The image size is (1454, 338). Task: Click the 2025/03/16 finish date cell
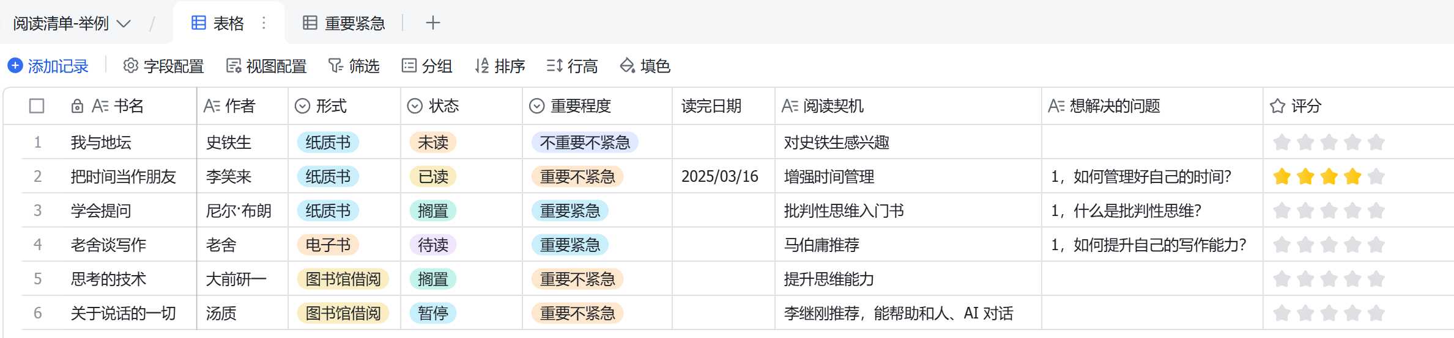(719, 177)
